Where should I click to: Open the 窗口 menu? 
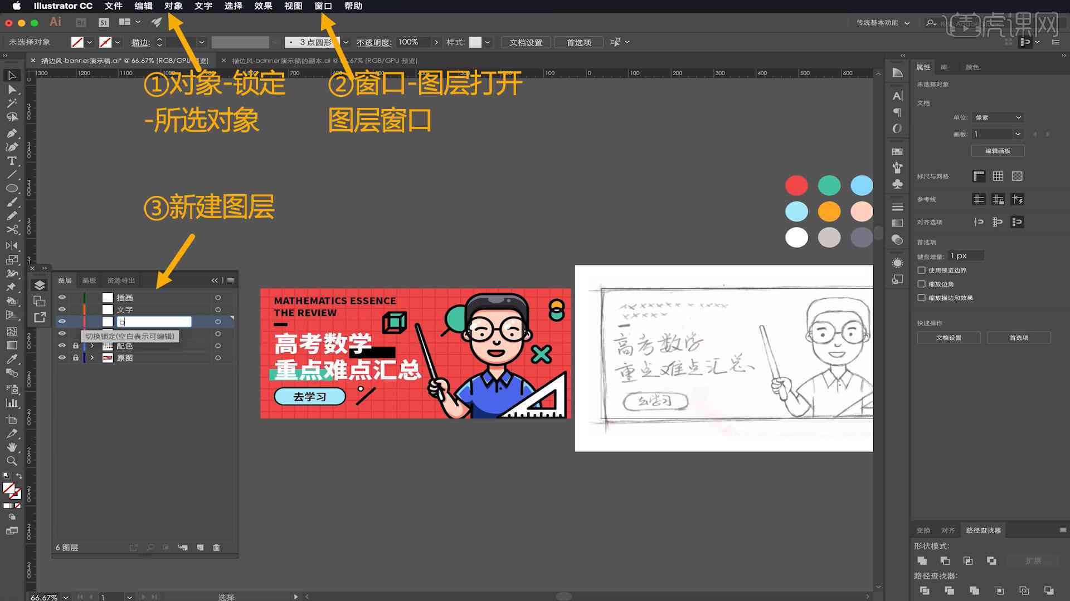323,6
